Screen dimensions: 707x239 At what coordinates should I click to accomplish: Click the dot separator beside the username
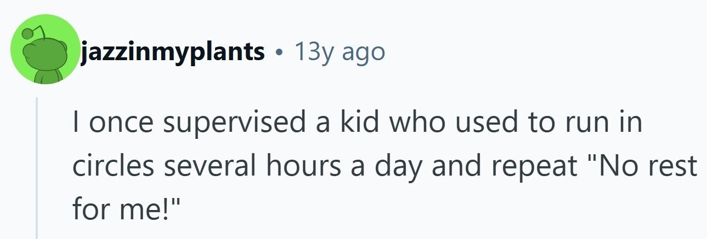[x=280, y=54]
